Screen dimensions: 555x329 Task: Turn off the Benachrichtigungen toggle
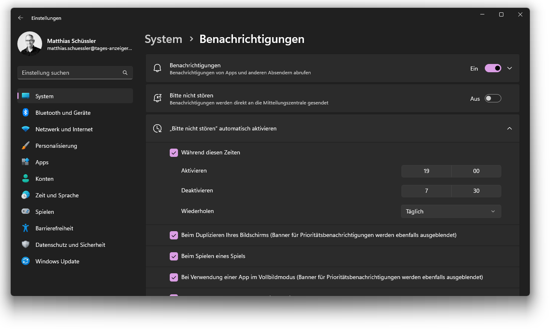click(493, 69)
